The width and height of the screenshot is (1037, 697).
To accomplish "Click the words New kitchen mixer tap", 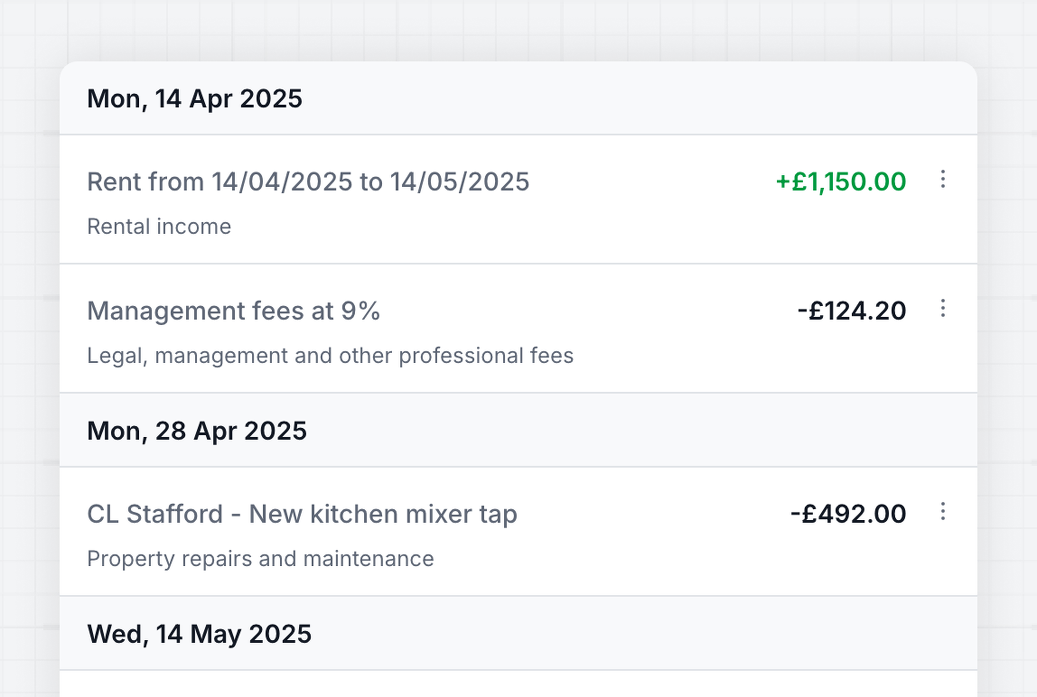I will point(383,514).
